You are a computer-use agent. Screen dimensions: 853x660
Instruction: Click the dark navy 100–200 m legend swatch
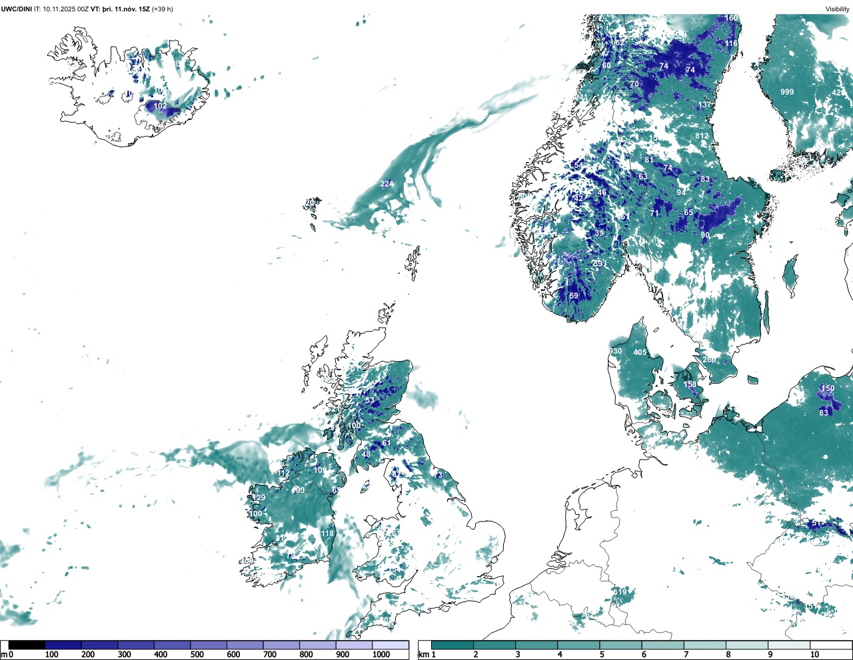(x=63, y=645)
